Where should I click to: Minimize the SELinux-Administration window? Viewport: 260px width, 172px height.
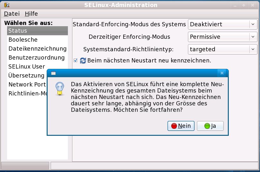(236, 5)
